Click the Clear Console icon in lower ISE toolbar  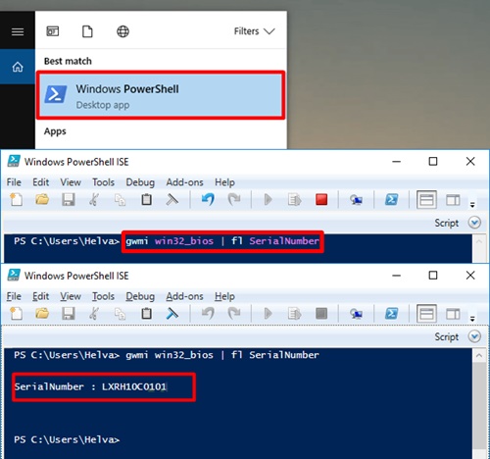tap(172, 313)
